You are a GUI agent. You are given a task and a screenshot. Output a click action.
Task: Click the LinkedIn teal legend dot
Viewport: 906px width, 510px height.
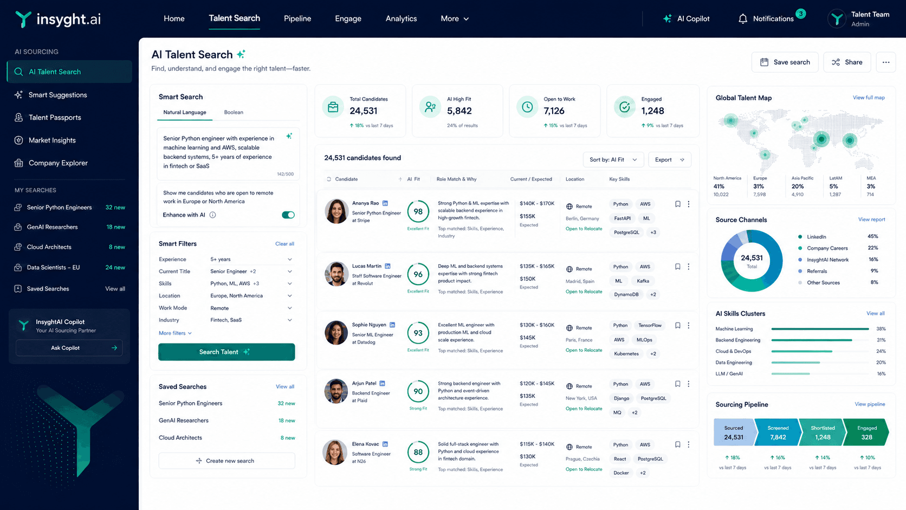point(800,237)
